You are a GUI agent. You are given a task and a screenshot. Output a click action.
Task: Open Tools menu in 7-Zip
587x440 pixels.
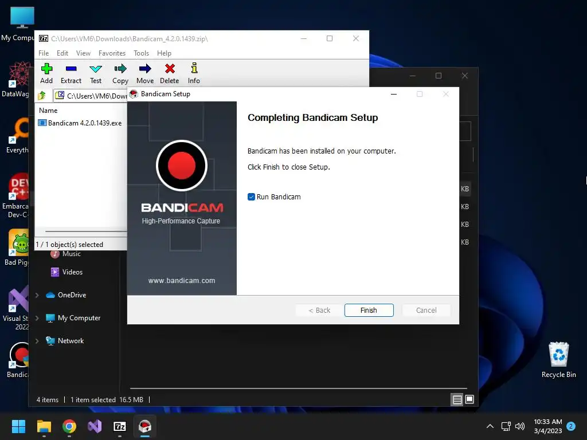click(x=141, y=53)
